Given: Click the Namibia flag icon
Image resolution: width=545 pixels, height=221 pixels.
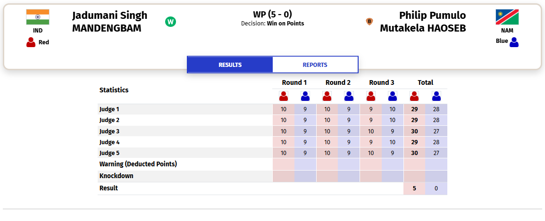Looking at the screenshot, I should [x=507, y=17].
